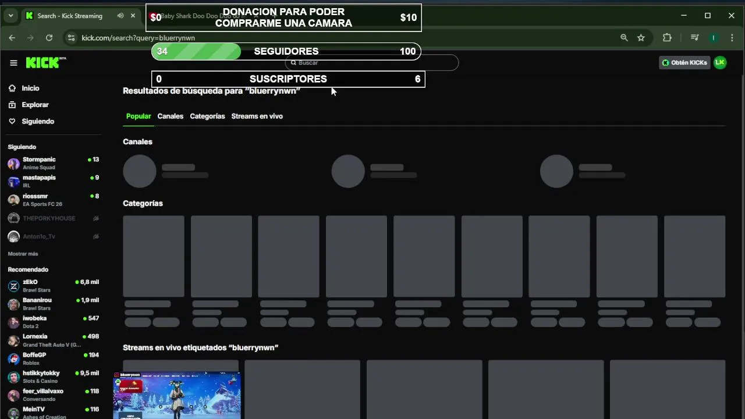
Task: Open riosssmr channel avatar
Action: [x=13, y=200]
